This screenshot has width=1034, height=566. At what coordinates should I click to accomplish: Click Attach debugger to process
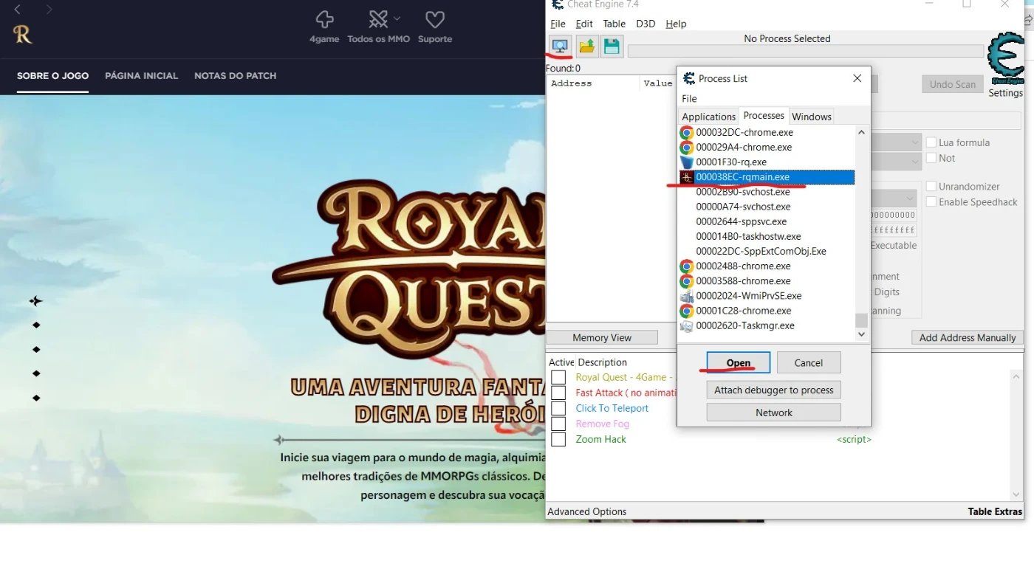point(774,390)
